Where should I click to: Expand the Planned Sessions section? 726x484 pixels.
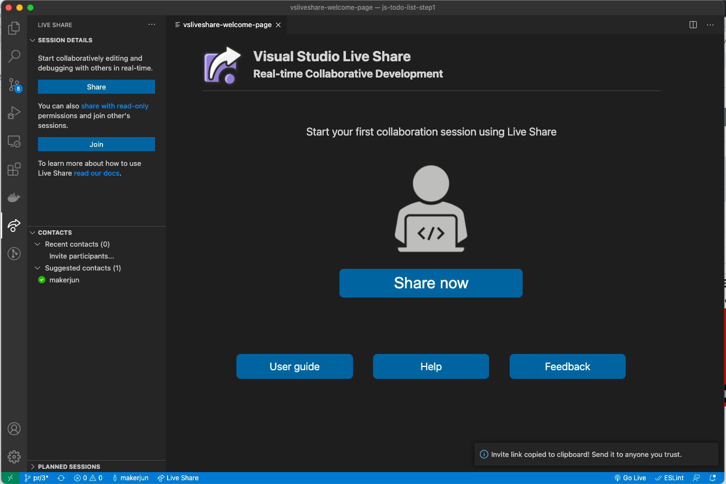pyautogui.click(x=97, y=467)
